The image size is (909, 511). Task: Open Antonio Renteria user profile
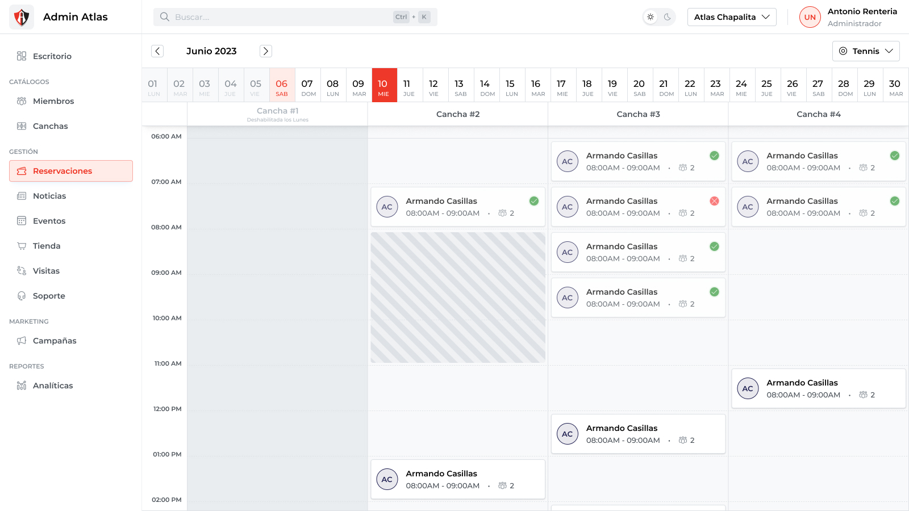point(849,17)
